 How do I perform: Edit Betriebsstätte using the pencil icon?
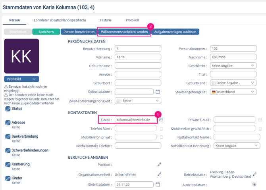[255, 174]
